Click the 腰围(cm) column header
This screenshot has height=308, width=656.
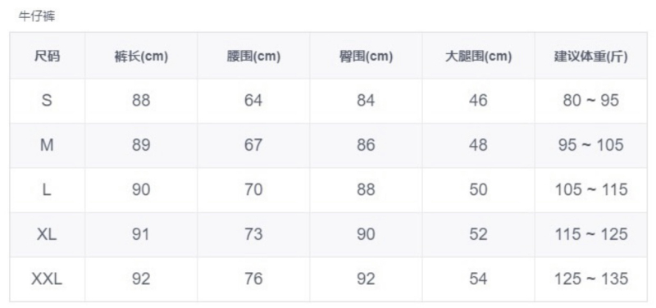click(x=253, y=57)
